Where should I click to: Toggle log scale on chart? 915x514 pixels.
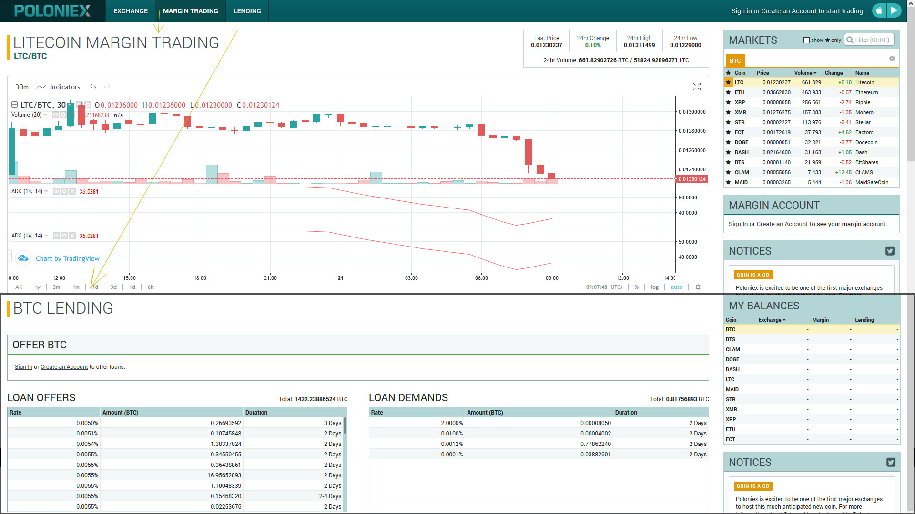click(x=654, y=287)
